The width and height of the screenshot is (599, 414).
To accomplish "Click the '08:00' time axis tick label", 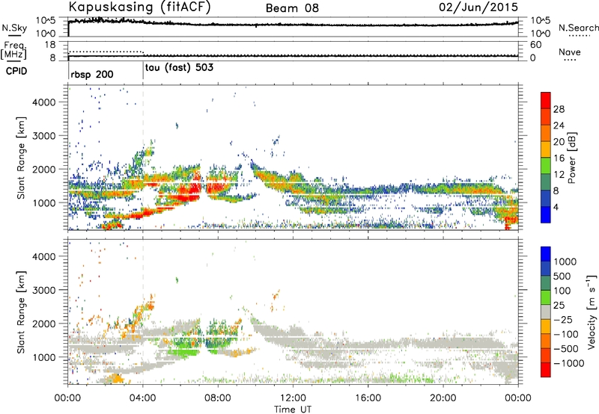I will click(218, 398).
